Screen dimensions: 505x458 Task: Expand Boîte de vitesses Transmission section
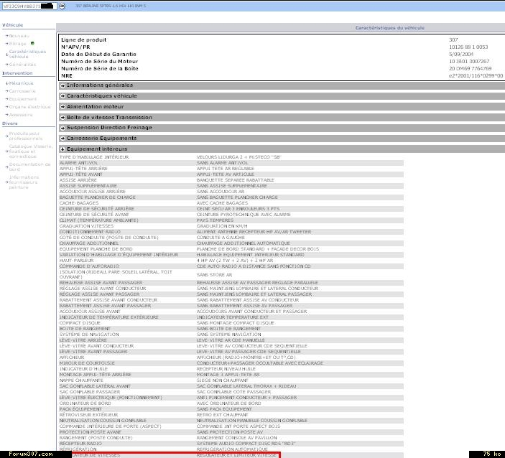point(282,117)
